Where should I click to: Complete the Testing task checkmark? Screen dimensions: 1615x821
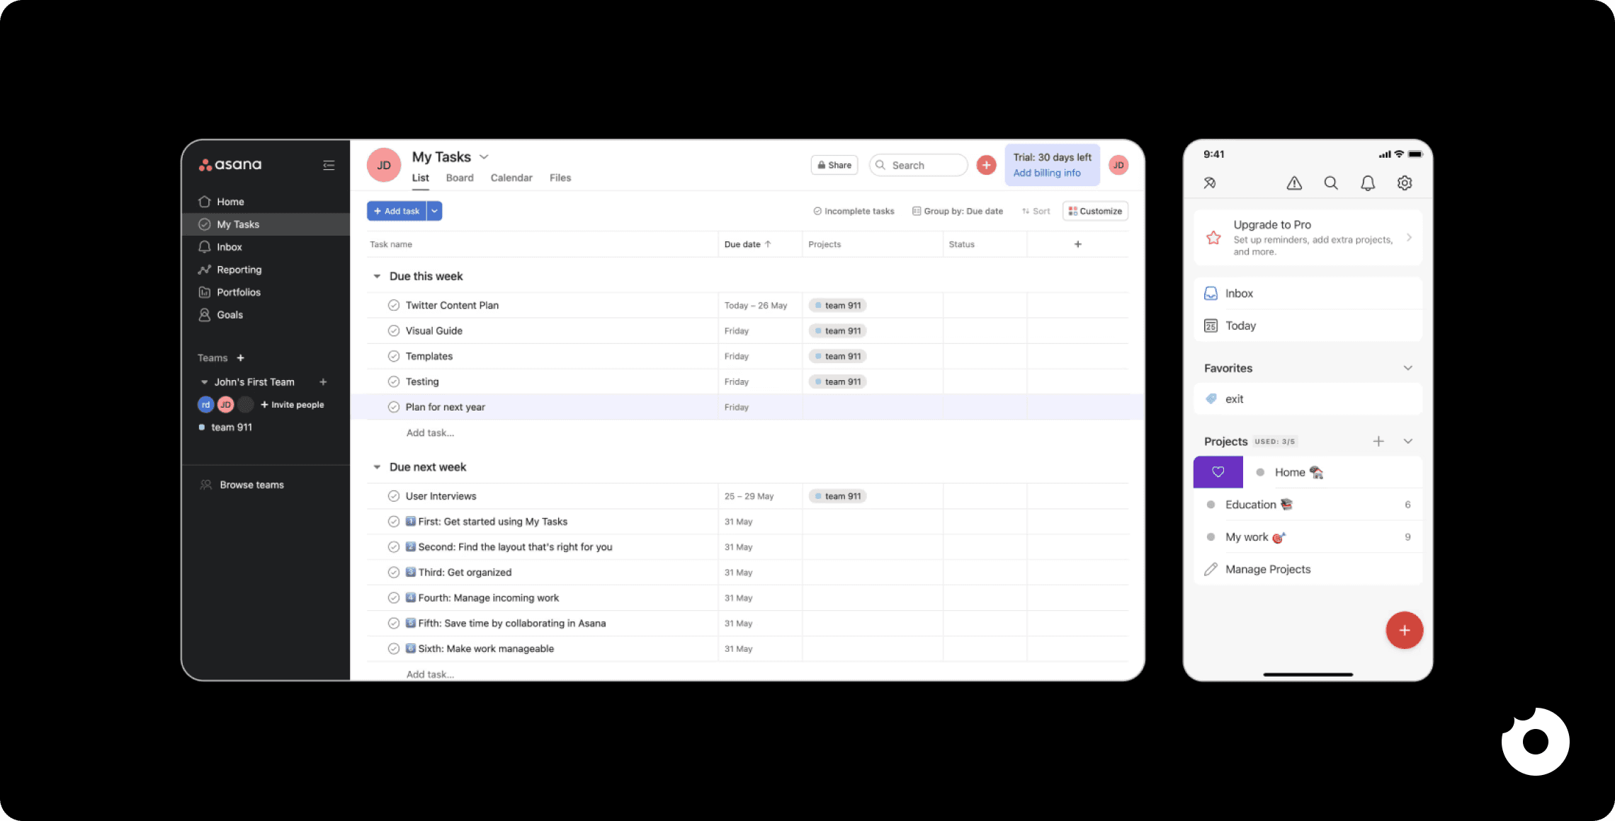394,381
